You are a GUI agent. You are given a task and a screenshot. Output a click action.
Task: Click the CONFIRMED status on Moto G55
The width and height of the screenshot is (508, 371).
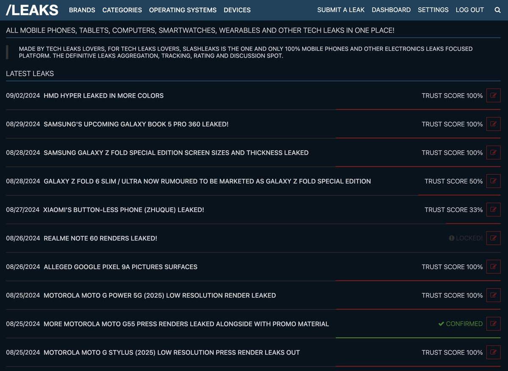pyautogui.click(x=461, y=324)
